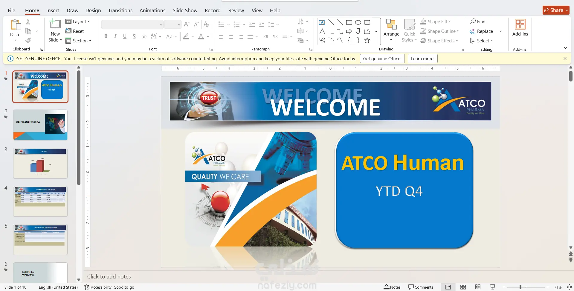Viewport: 574px width, 291px height.
Task: Click Increase Font Size icon
Action: [x=187, y=24]
